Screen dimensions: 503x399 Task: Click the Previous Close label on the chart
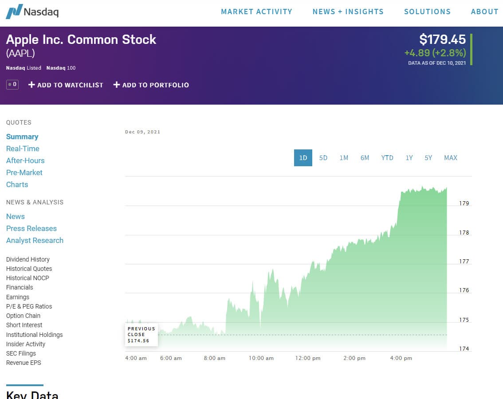click(x=141, y=335)
